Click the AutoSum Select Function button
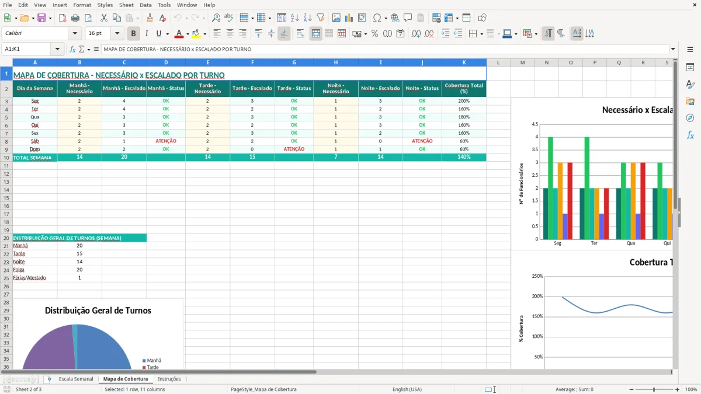Screen dimensions: 701x394 point(83,50)
